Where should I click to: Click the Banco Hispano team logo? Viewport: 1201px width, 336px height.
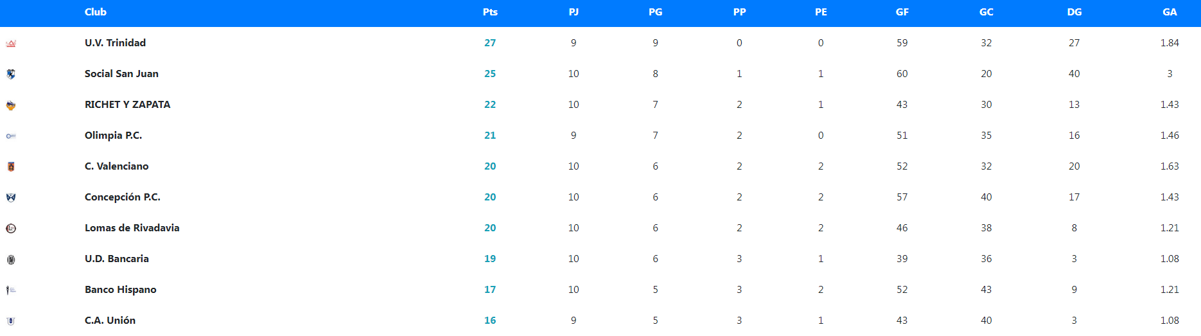tap(11, 290)
